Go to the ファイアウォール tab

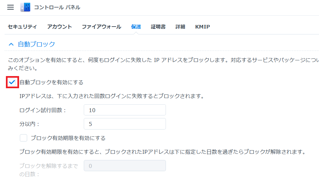(102, 27)
